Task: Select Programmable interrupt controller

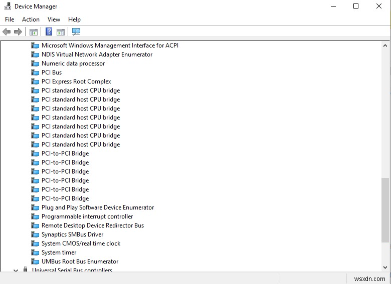Action: [x=87, y=216]
